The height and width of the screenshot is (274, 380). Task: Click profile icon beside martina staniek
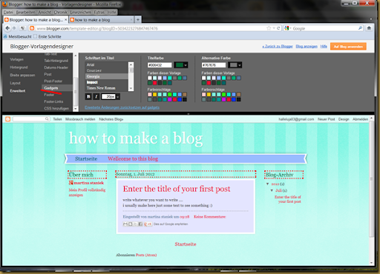[x=71, y=183]
